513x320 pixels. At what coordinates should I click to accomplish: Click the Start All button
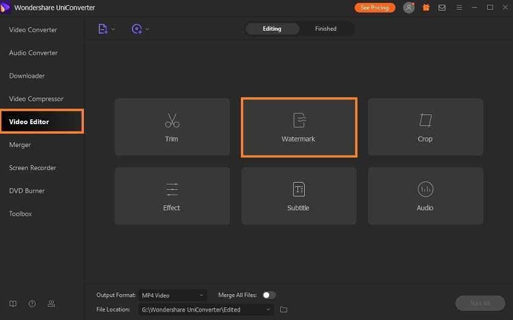pyautogui.click(x=480, y=303)
